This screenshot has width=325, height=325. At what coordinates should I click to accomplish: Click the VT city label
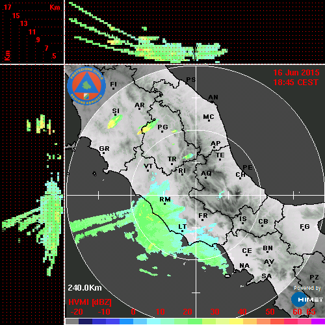148,166
